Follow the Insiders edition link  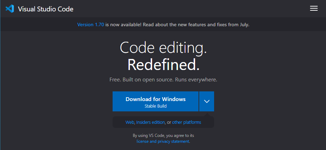[x=150, y=122]
